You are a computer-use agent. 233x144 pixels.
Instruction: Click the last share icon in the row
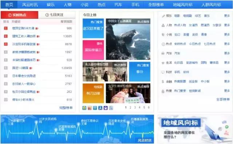[111, 108]
